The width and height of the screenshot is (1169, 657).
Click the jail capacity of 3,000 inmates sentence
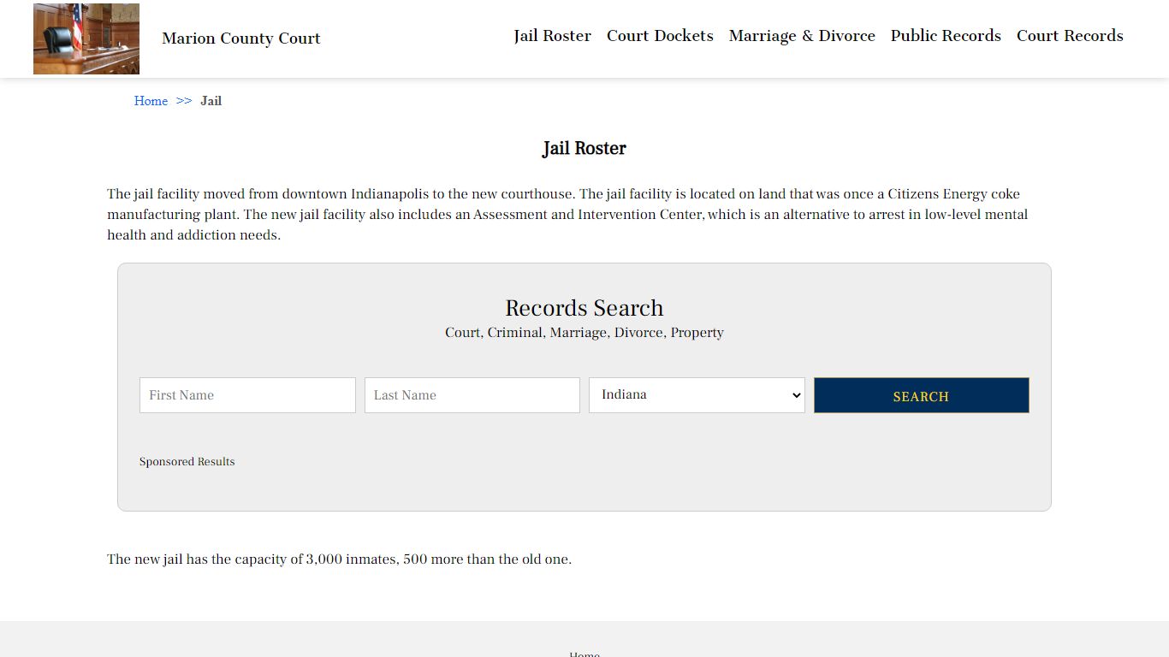coord(339,559)
